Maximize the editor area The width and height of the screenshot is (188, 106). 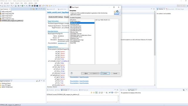154,9
